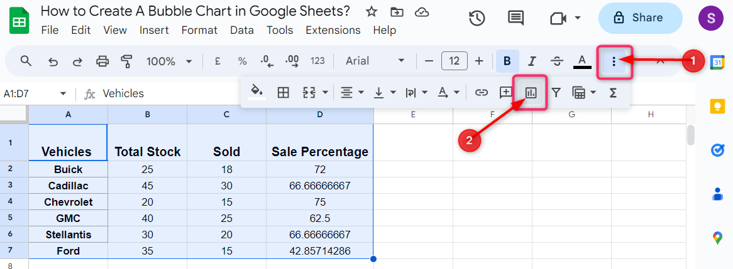Star this spreadsheet document

point(372,12)
